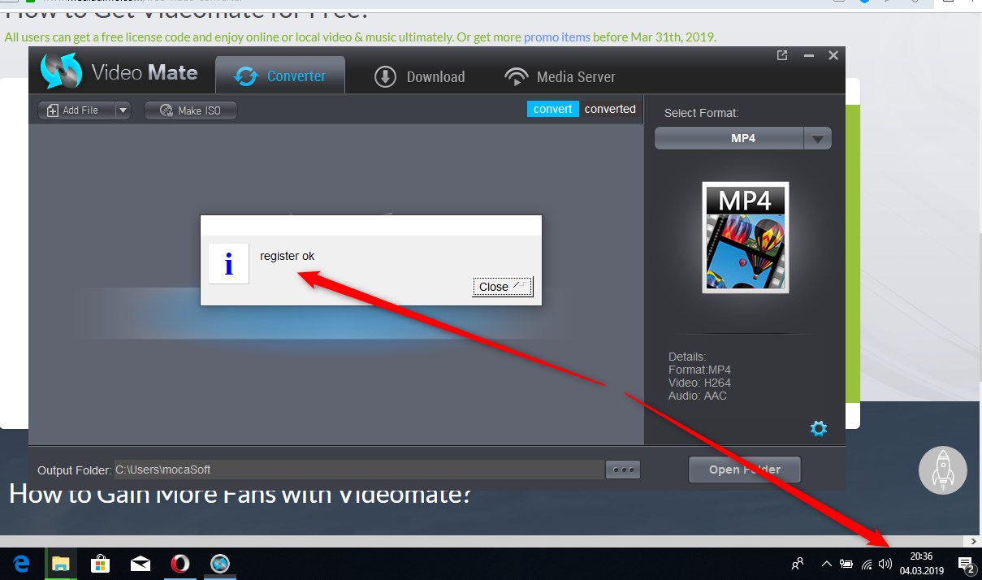Click the Video Mate logo icon

click(62, 72)
